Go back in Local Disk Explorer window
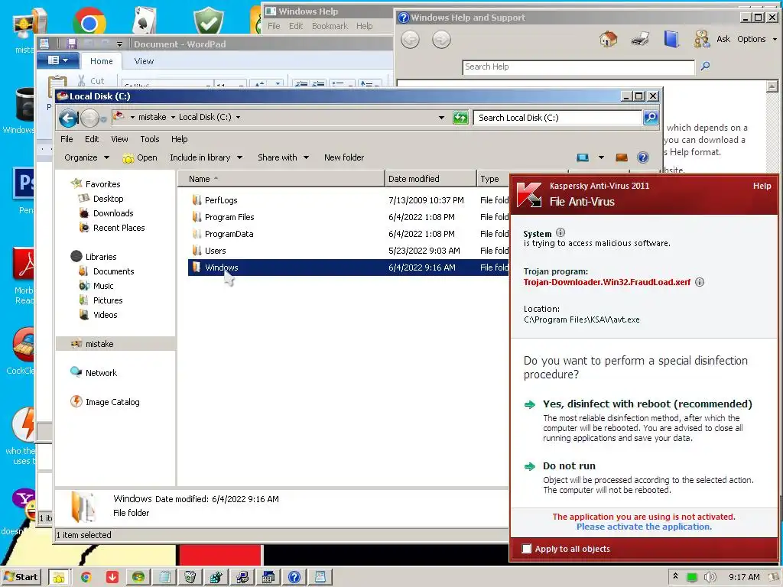This screenshot has height=587, width=783. [68, 118]
